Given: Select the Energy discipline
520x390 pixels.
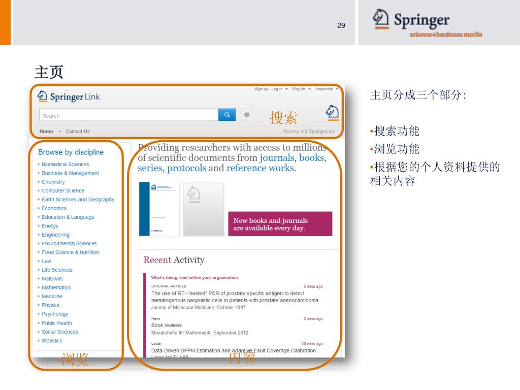Looking at the screenshot, I should tap(50, 226).
